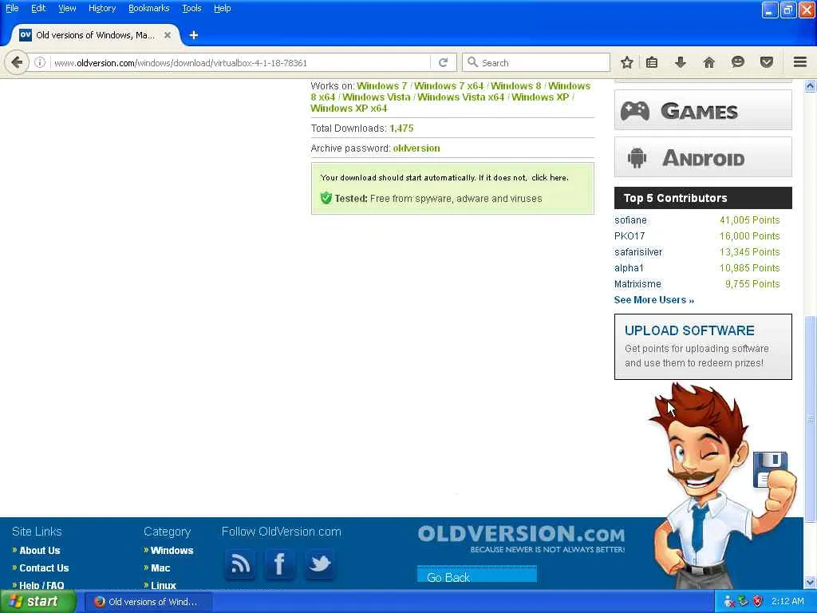This screenshot has height=613, width=817.
Task: Click the URL address bar
Action: pos(239,62)
